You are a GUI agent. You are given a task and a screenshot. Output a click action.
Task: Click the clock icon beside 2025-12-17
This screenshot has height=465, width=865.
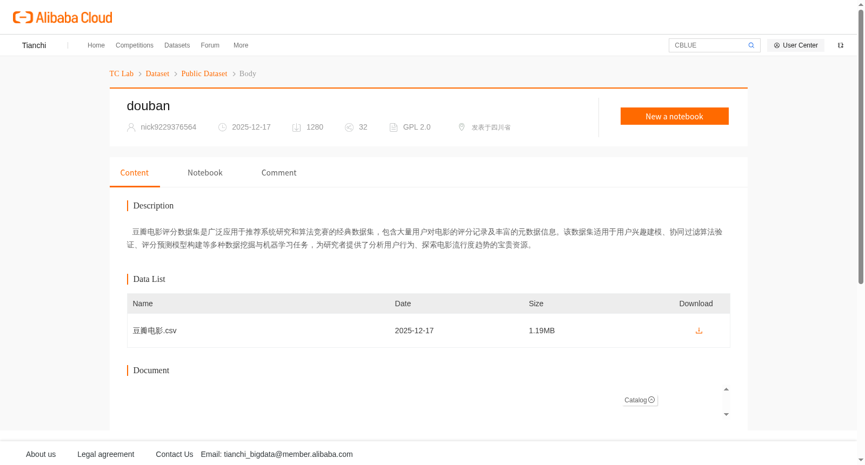(x=222, y=127)
